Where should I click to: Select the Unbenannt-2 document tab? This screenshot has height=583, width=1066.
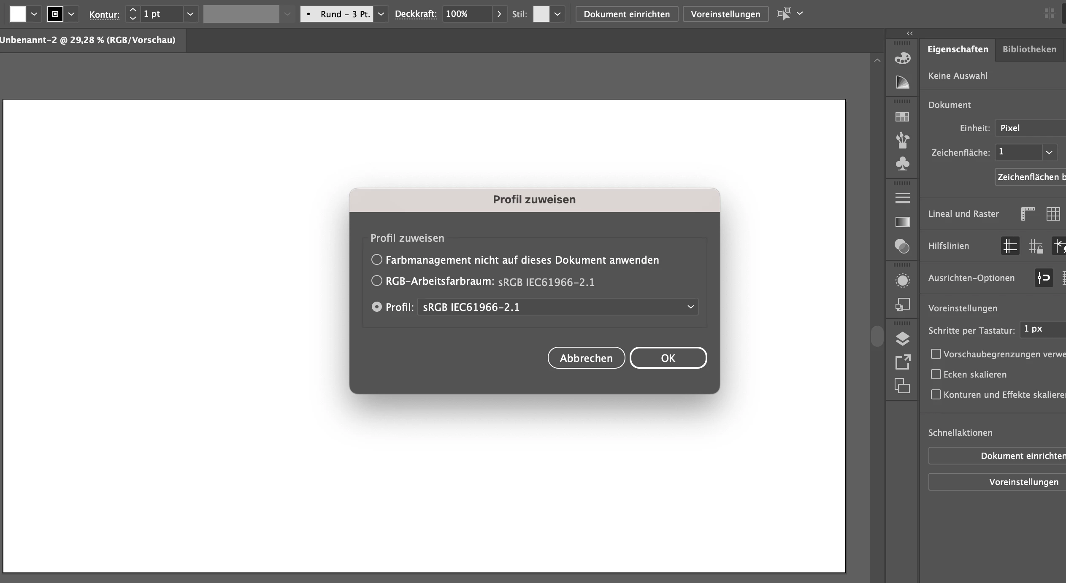pyautogui.click(x=88, y=40)
